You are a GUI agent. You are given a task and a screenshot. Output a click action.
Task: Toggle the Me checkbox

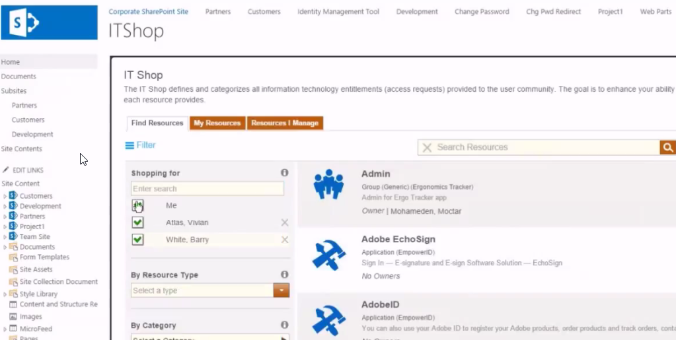[137, 205]
